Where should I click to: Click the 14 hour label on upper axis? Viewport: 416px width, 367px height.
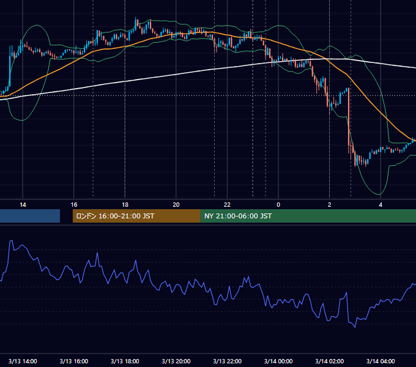(x=23, y=205)
